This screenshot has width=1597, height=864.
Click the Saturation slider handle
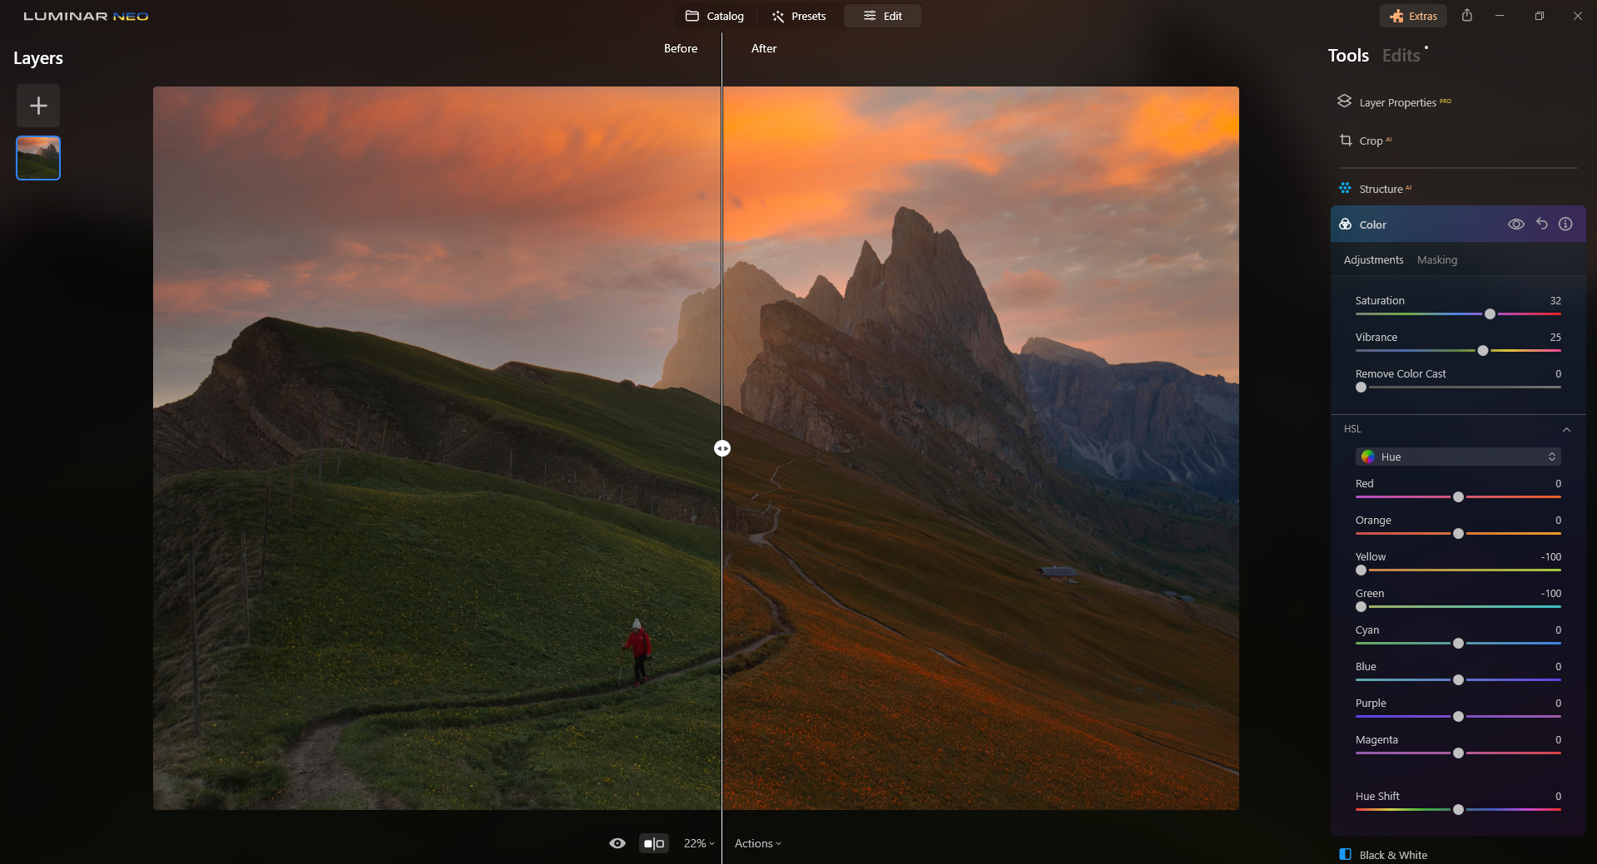(x=1490, y=314)
